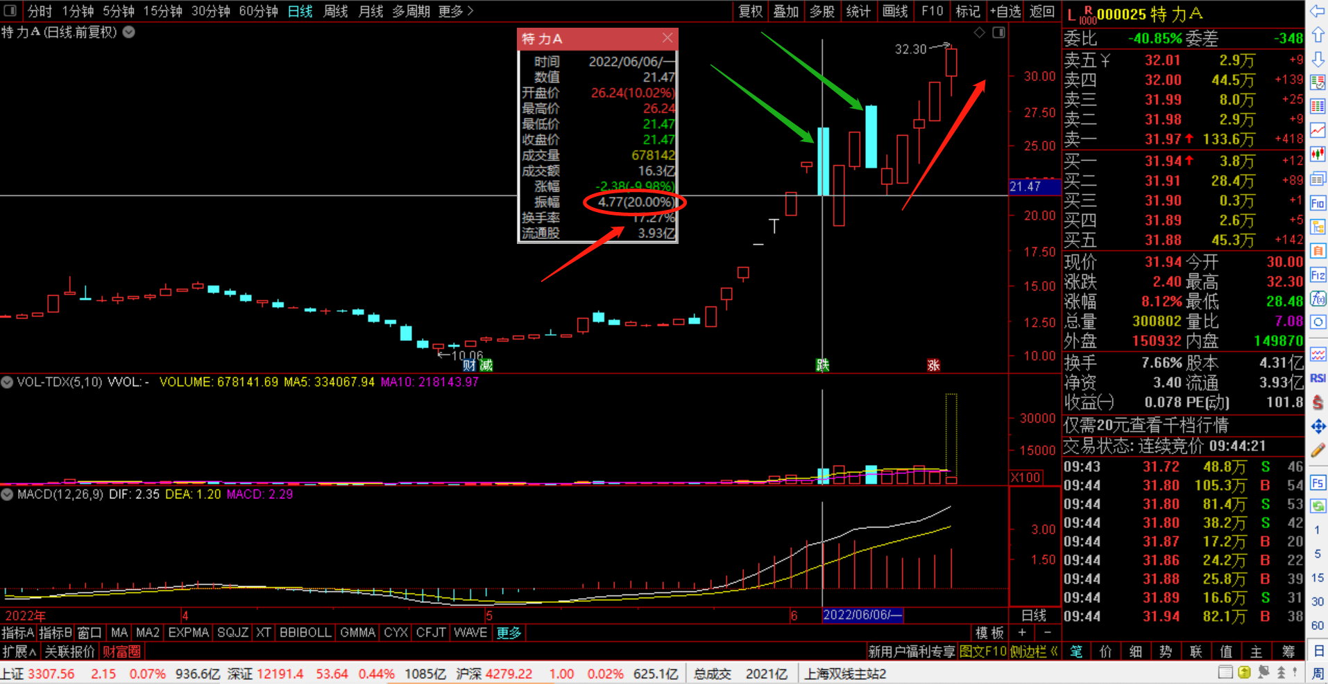The image size is (1328, 684).
Task: Click the F10 sidebar icon
Action: (x=1317, y=203)
